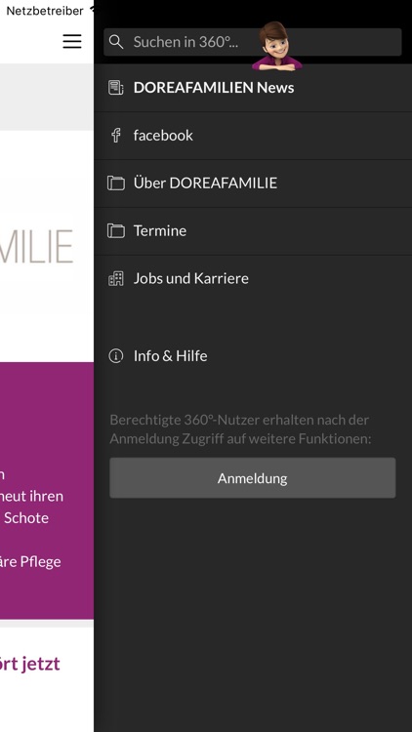Tap the cartoon assistant avatar

pyautogui.click(x=276, y=46)
